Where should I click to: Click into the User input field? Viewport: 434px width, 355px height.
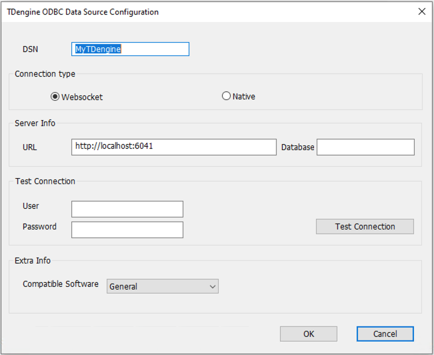click(127, 209)
